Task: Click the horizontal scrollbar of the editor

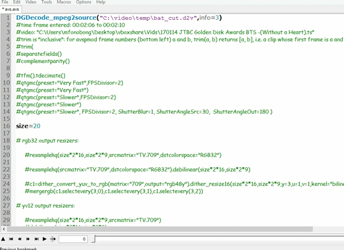Action: 160,229
